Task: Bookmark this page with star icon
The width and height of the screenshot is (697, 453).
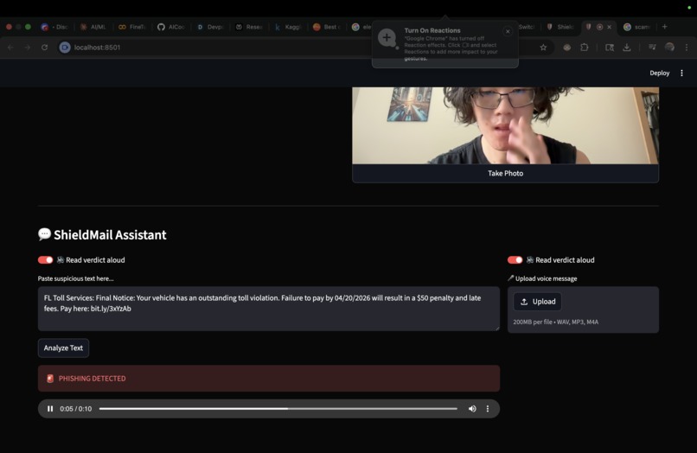Action: point(543,48)
